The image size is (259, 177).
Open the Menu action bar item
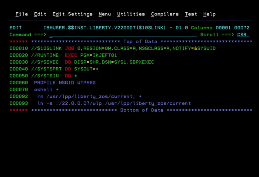[105, 14]
